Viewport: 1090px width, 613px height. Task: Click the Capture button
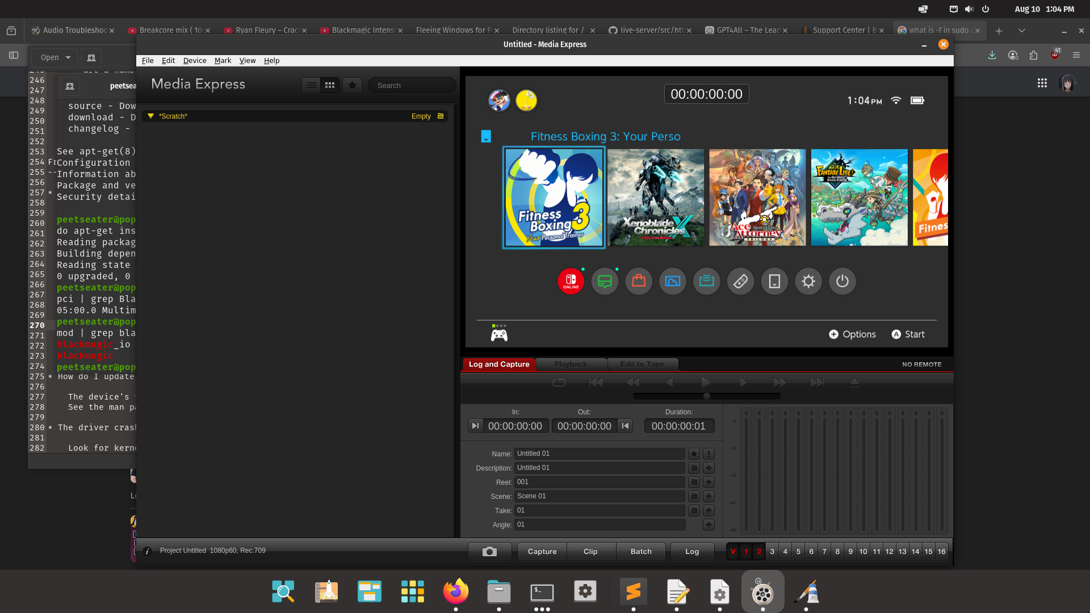click(x=542, y=551)
